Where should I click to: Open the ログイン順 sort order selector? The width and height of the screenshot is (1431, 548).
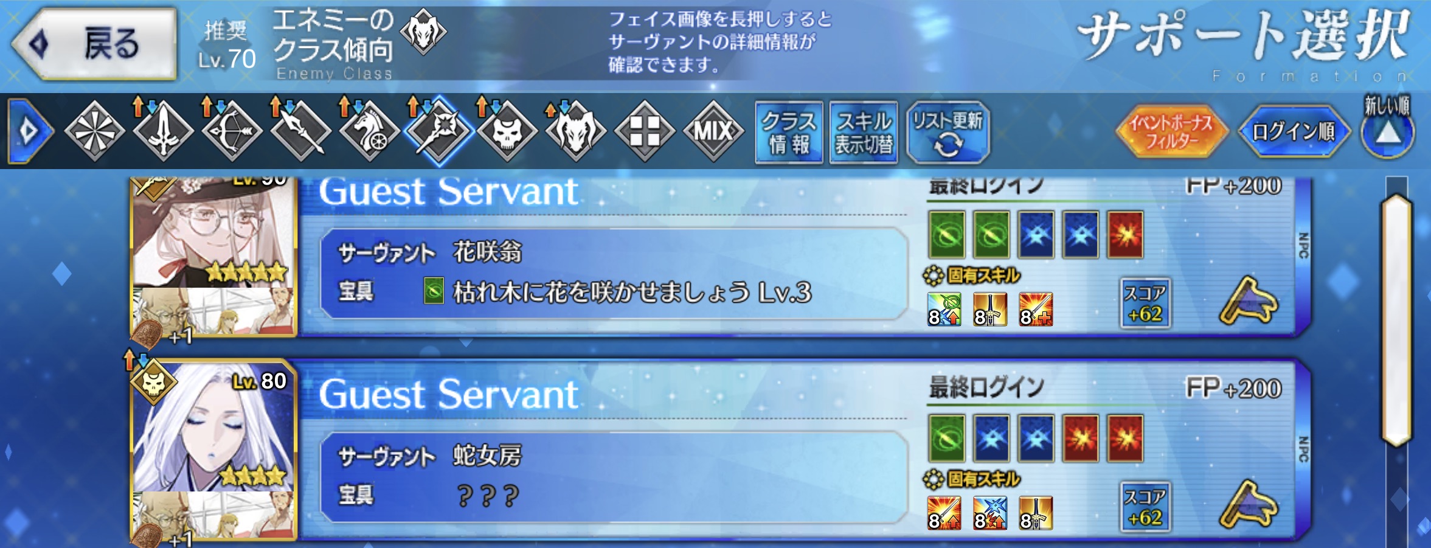[1294, 131]
